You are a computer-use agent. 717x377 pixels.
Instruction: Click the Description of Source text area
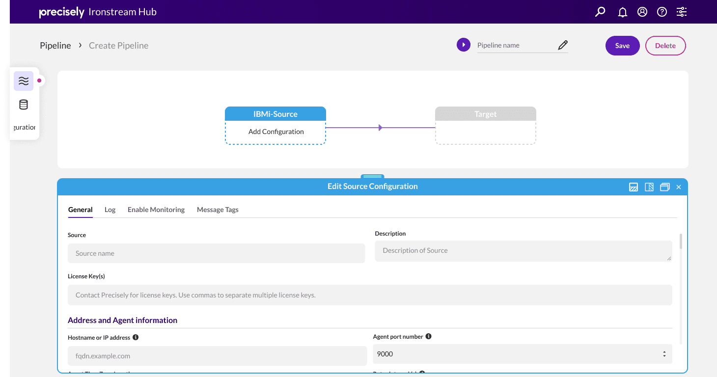click(x=524, y=251)
